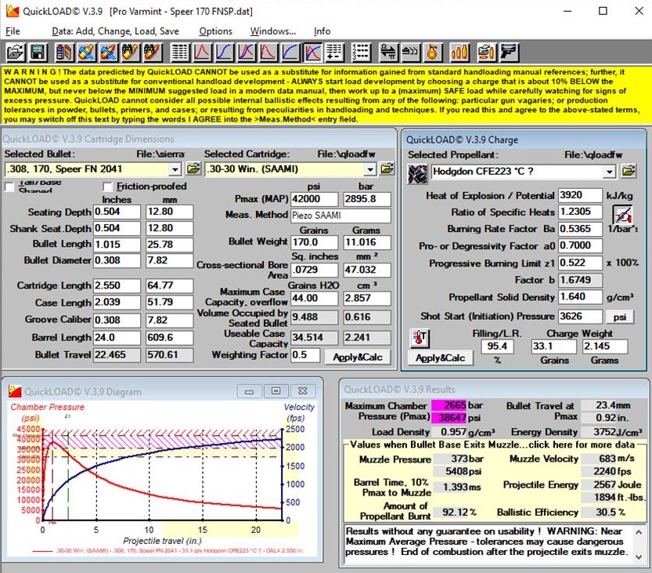Enable the Friction-proofed checkbox
Screen dimensions: 652x573
108,187
